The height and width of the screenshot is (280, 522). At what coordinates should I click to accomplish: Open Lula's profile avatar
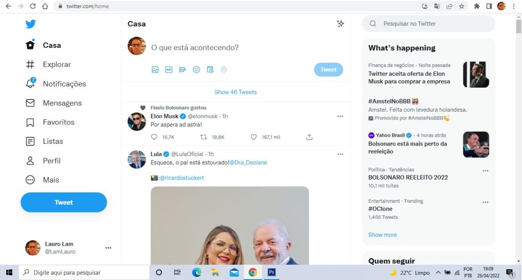(137, 160)
